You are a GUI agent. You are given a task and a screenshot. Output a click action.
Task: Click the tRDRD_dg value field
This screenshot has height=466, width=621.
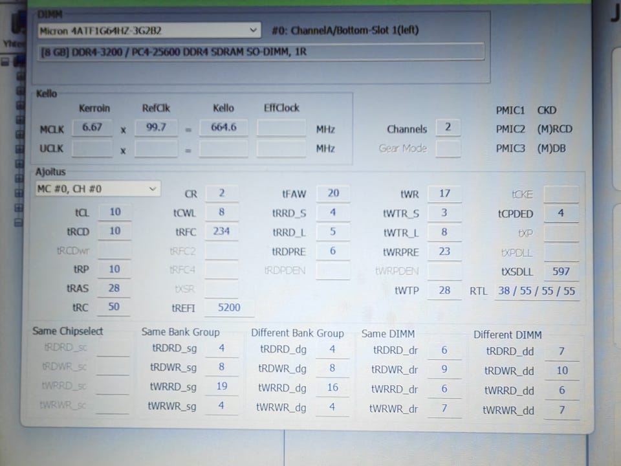[332, 349]
